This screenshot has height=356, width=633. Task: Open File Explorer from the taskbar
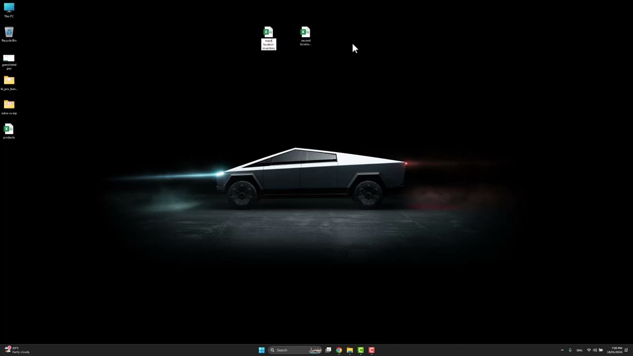[350, 350]
